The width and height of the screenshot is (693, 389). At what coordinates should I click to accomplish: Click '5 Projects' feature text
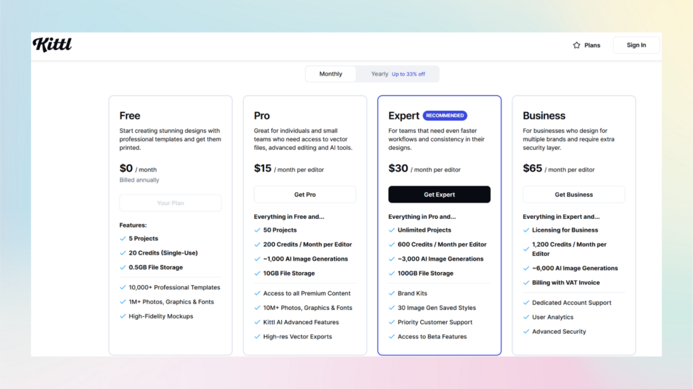coord(143,238)
